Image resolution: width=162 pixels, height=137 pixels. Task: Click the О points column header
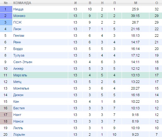pyautogui.click(x=157, y=3)
